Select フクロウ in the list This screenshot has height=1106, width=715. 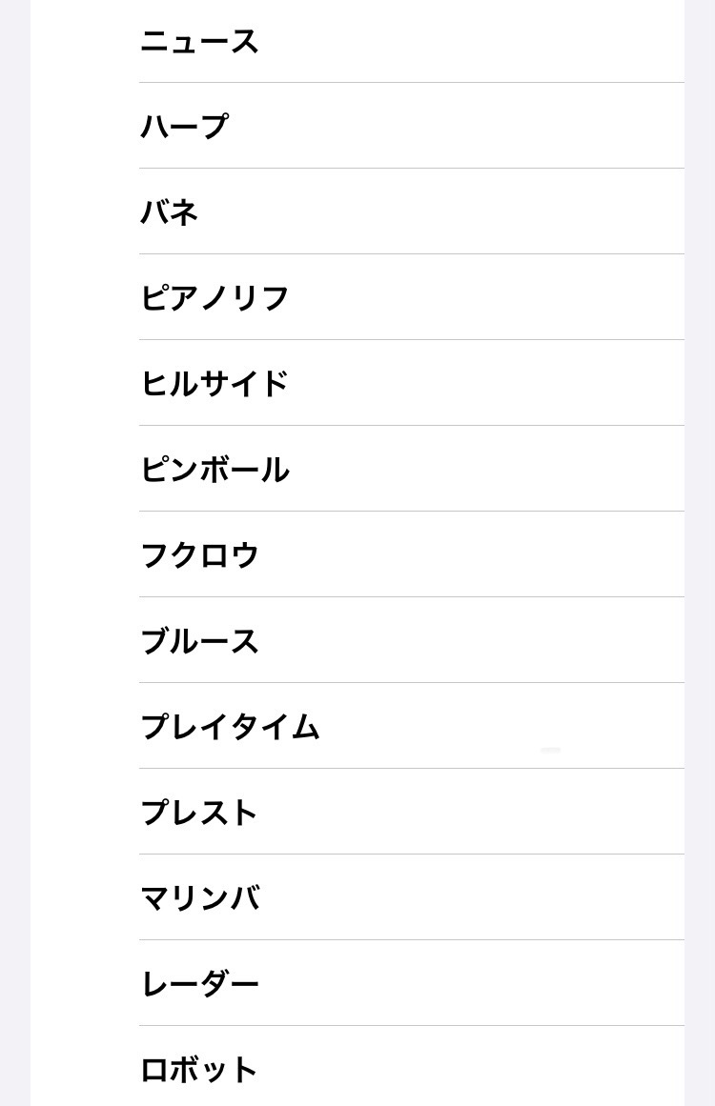pos(200,555)
